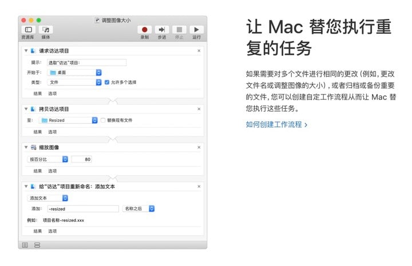Image resolution: width=412 pixels, height=266 pixels.
Task: Remove the 缩放图像 action with its X
Action: coord(199,148)
